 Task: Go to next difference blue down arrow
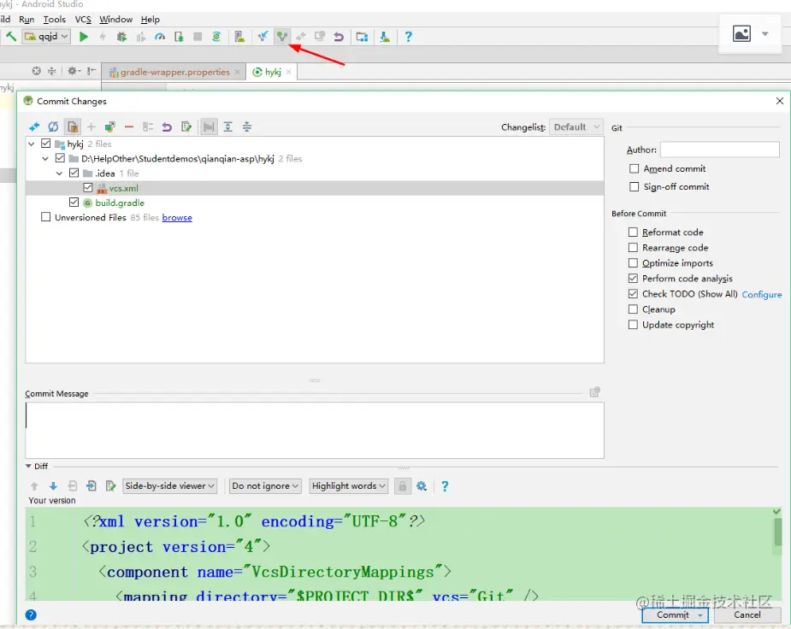tap(53, 486)
